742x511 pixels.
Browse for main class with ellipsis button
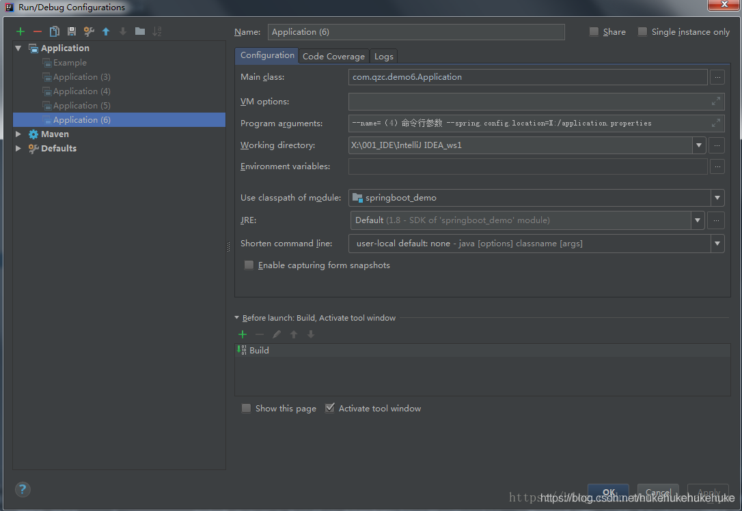[717, 77]
